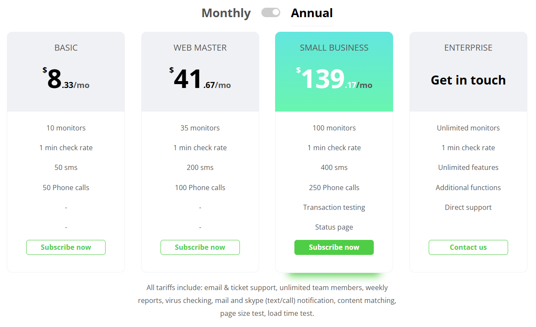Click the SMALL BUSINESS plan header
536x327 pixels.
[x=334, y=48]
